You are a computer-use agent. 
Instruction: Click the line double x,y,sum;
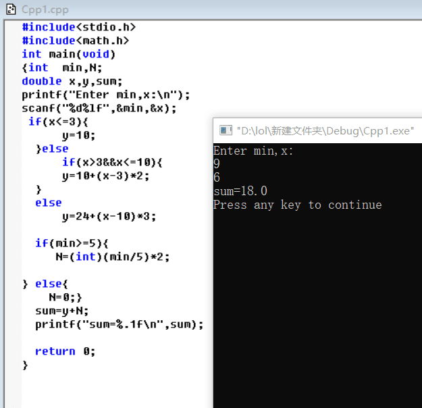tap(72, 81)
